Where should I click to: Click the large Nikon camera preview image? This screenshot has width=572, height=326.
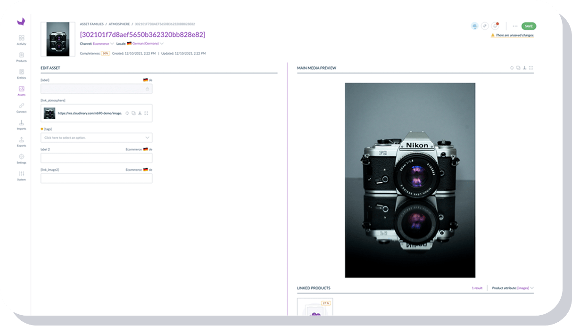point(410,180)
